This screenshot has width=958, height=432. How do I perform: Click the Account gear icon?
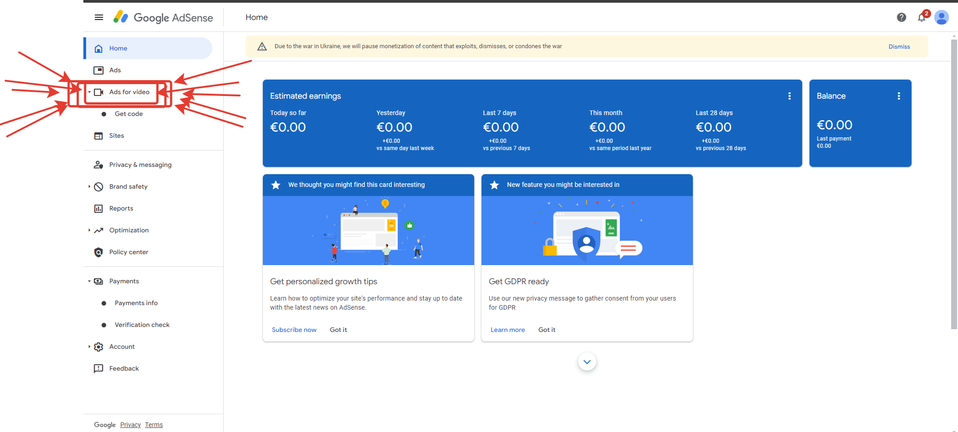(x=98, y=347)
